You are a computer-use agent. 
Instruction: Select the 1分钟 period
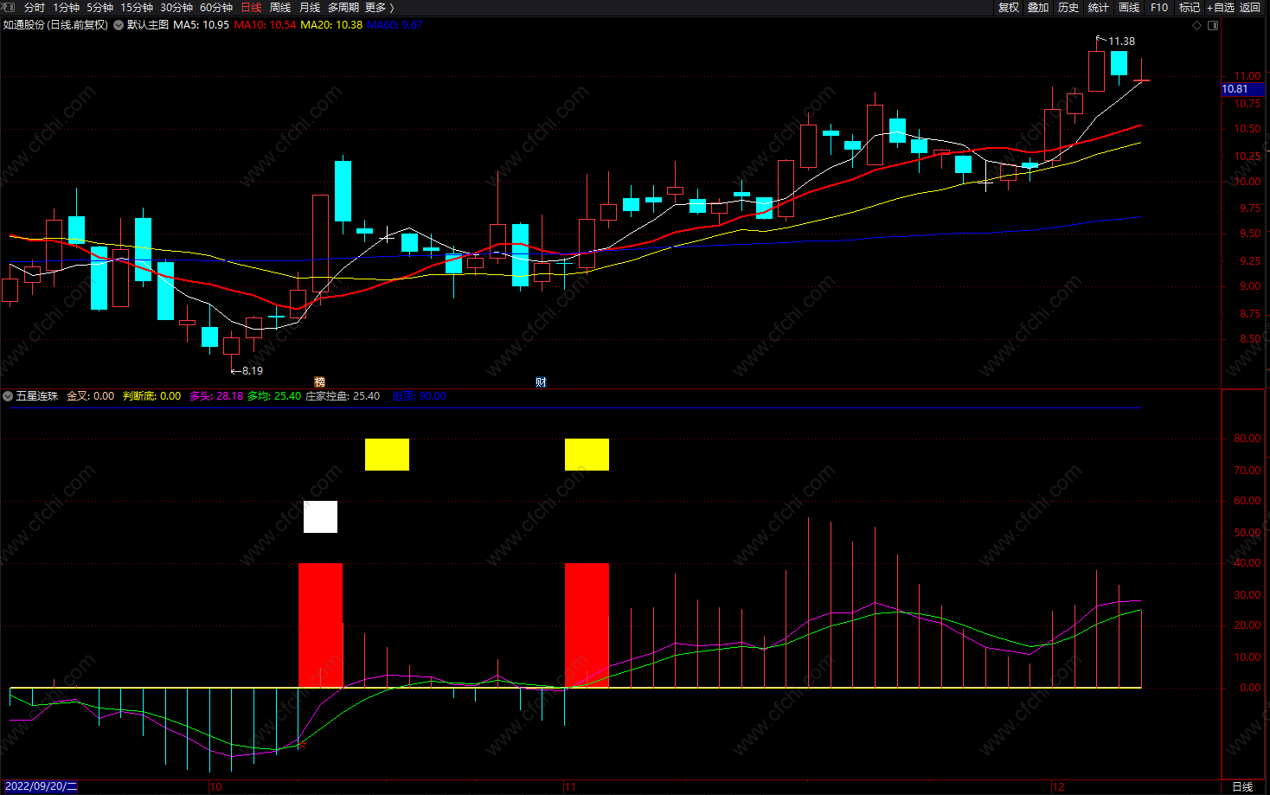[x=67, y=8]
